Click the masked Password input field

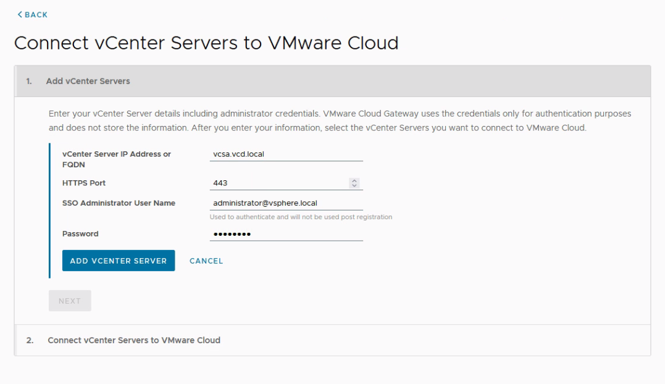click(x=286, y=234)
